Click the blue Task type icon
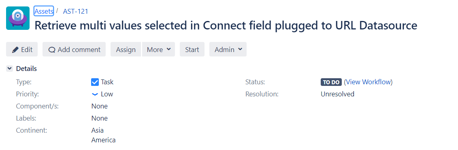Viewport: 458px width, 150px height. [95, 82]
